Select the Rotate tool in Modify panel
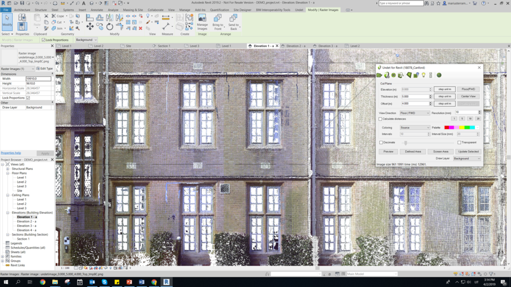 tap(109, 27)
